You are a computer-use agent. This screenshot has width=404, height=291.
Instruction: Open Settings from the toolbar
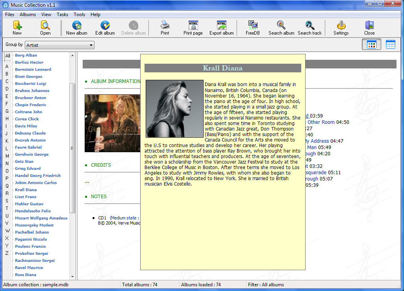[x=341, y=28]
